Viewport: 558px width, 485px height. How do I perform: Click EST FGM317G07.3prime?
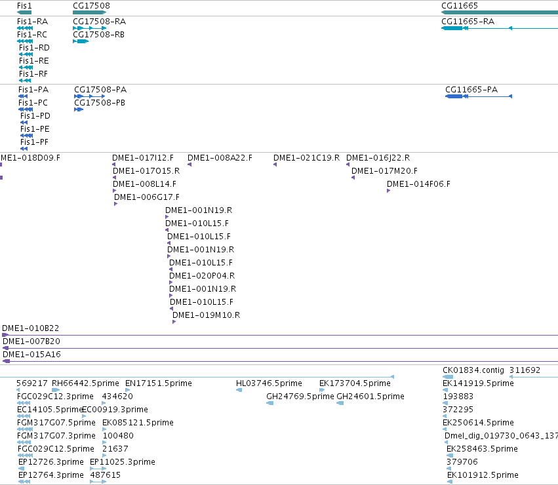(x=24, y=443)
